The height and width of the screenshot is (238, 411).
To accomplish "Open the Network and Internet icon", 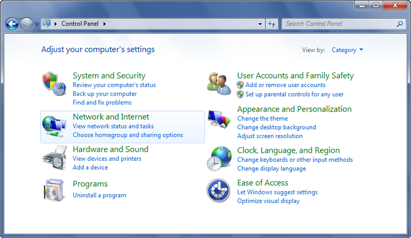I will pos(54,127).
